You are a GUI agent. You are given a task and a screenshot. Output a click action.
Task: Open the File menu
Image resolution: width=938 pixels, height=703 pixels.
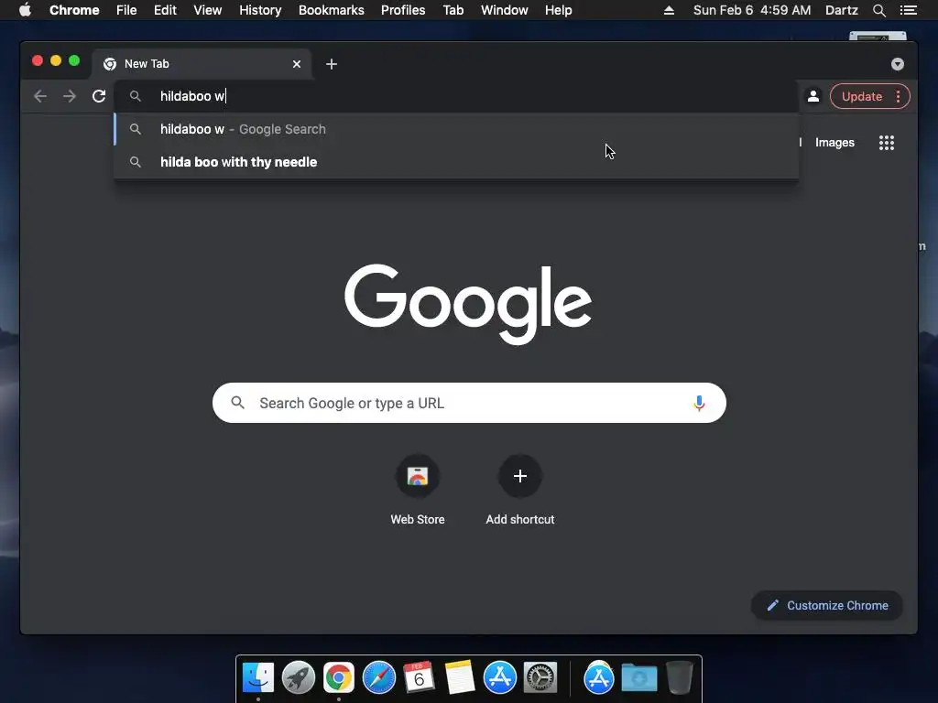click(x=126, y=10)
